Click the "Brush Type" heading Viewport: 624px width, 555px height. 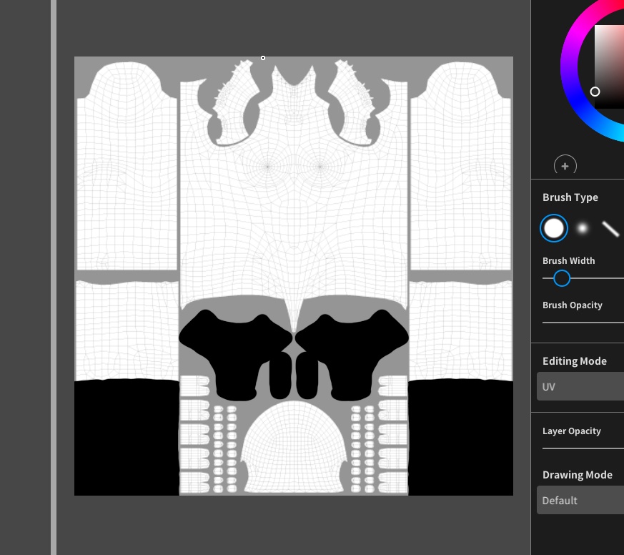tap(570, 197)
